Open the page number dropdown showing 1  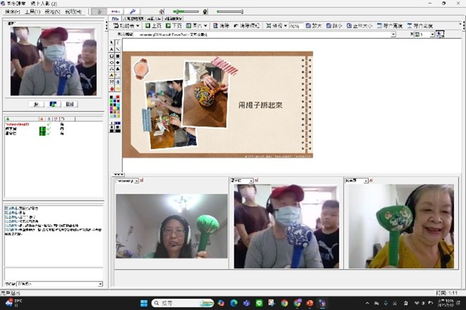point(432,35)
